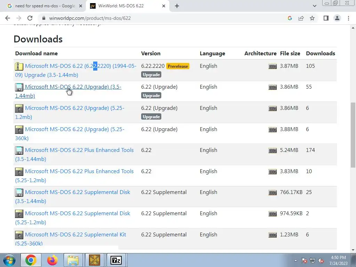Image resolution: width=356 pixels, height=267 pixels.
Task: Open MS-DOS 6.22 (Upgrade) (5.25-1.2mb) link
Action: [x=70, y=112]
